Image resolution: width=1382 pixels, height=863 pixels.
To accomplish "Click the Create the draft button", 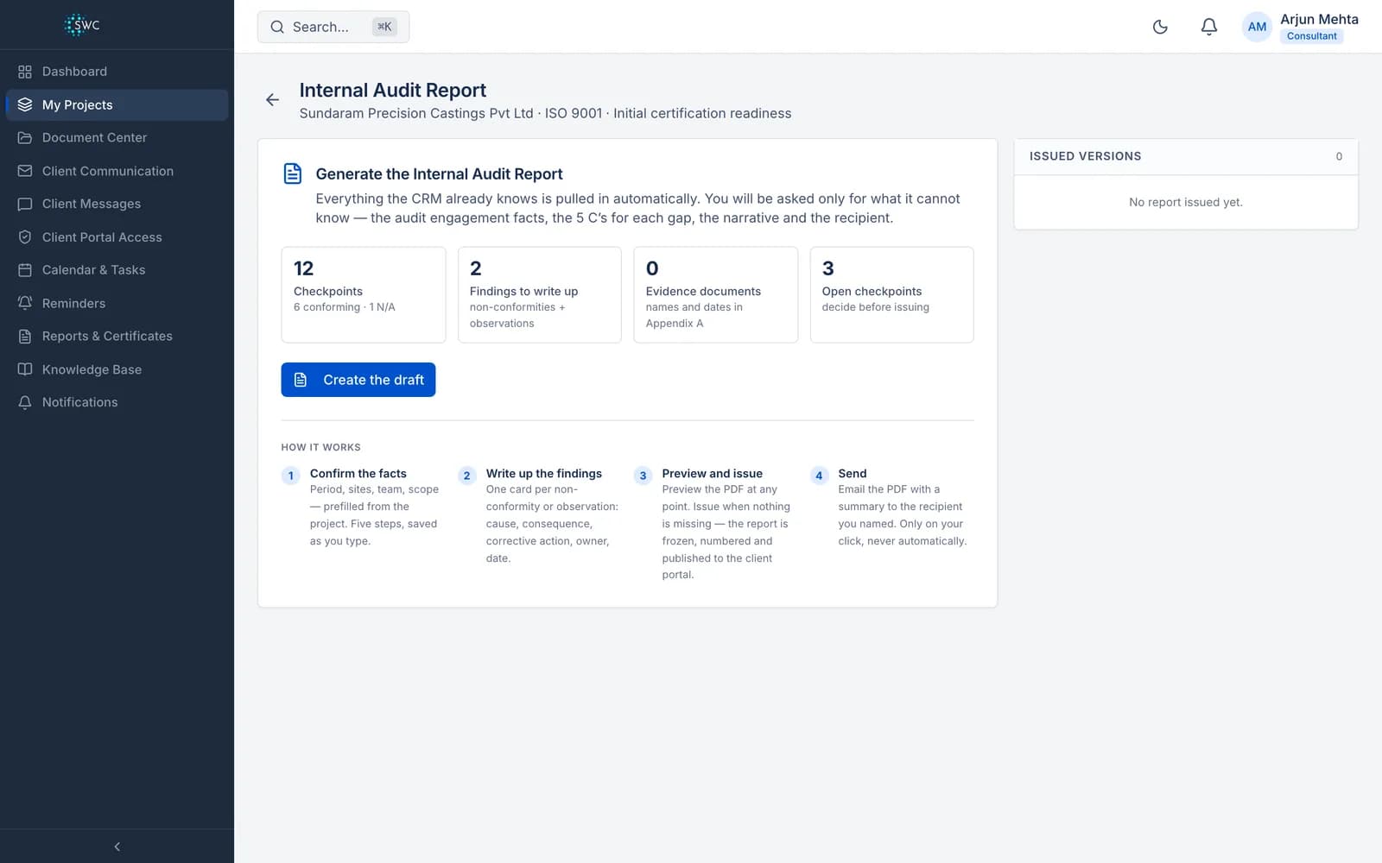I will 358,380.
